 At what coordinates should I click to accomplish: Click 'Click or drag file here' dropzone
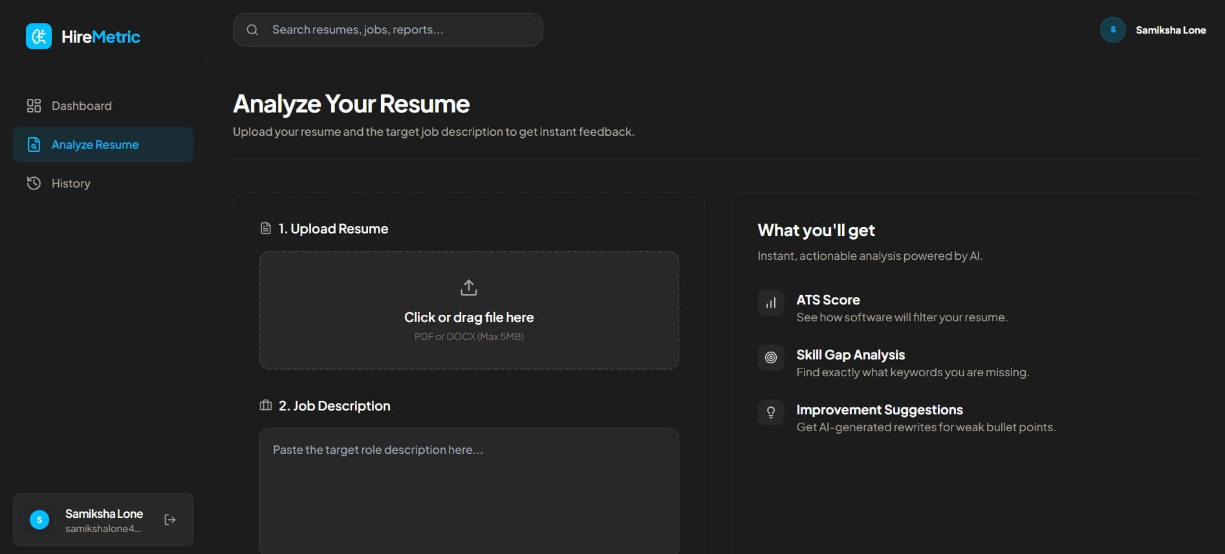click(x=469, y=310)
